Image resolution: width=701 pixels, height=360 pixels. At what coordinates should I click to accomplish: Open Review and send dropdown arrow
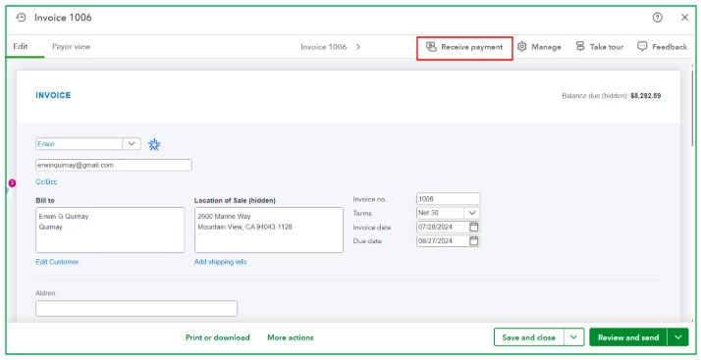(x=678, y=337)
